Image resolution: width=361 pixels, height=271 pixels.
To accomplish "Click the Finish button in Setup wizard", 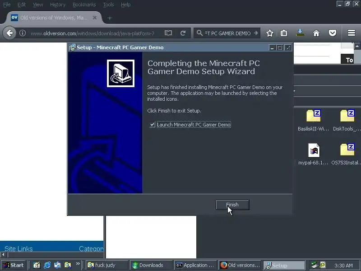I will 232,205.
